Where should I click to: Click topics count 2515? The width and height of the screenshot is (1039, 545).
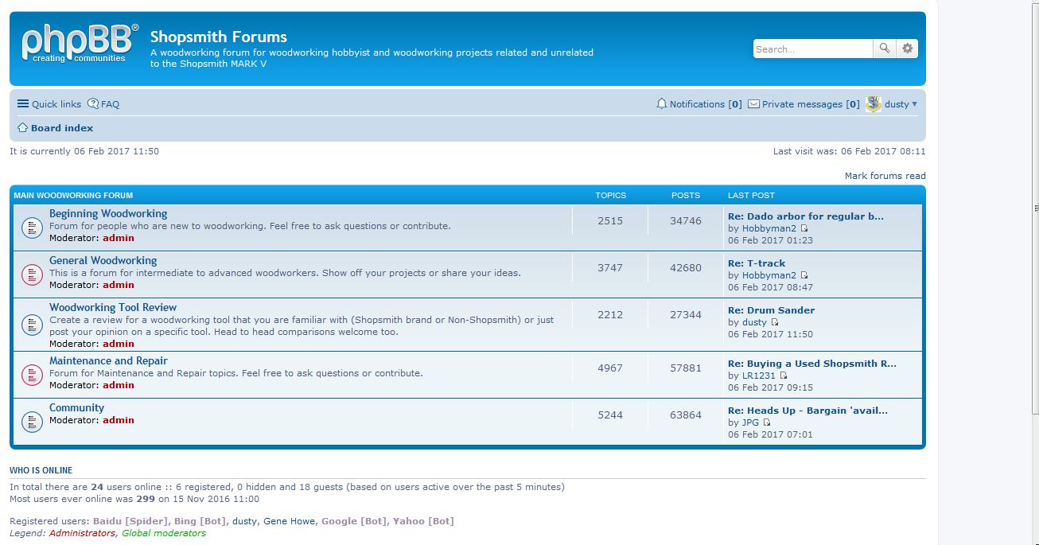610,221
